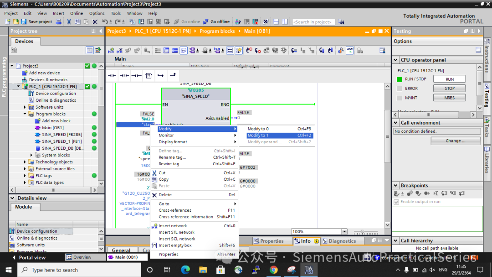The height and width of the screenshot is (277, 492).
Task: Collapse the Breakpoints section
Action: (396, 186)
